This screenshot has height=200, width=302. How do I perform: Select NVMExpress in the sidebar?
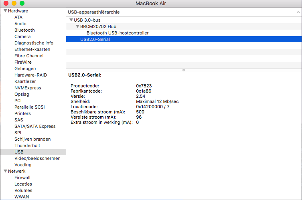click(28, 88)
